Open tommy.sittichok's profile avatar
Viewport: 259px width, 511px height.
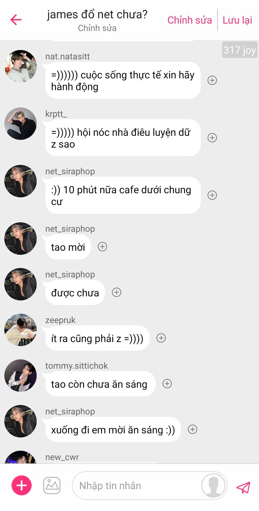pyautogui.click(x=20, y=376)
